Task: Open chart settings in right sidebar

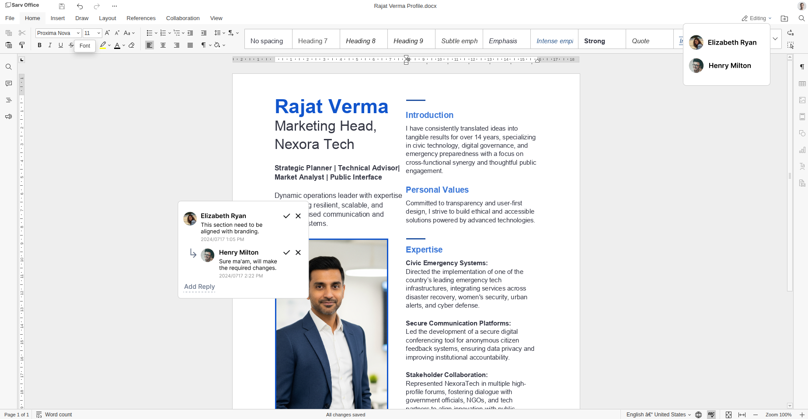Action: coord(802,150)
